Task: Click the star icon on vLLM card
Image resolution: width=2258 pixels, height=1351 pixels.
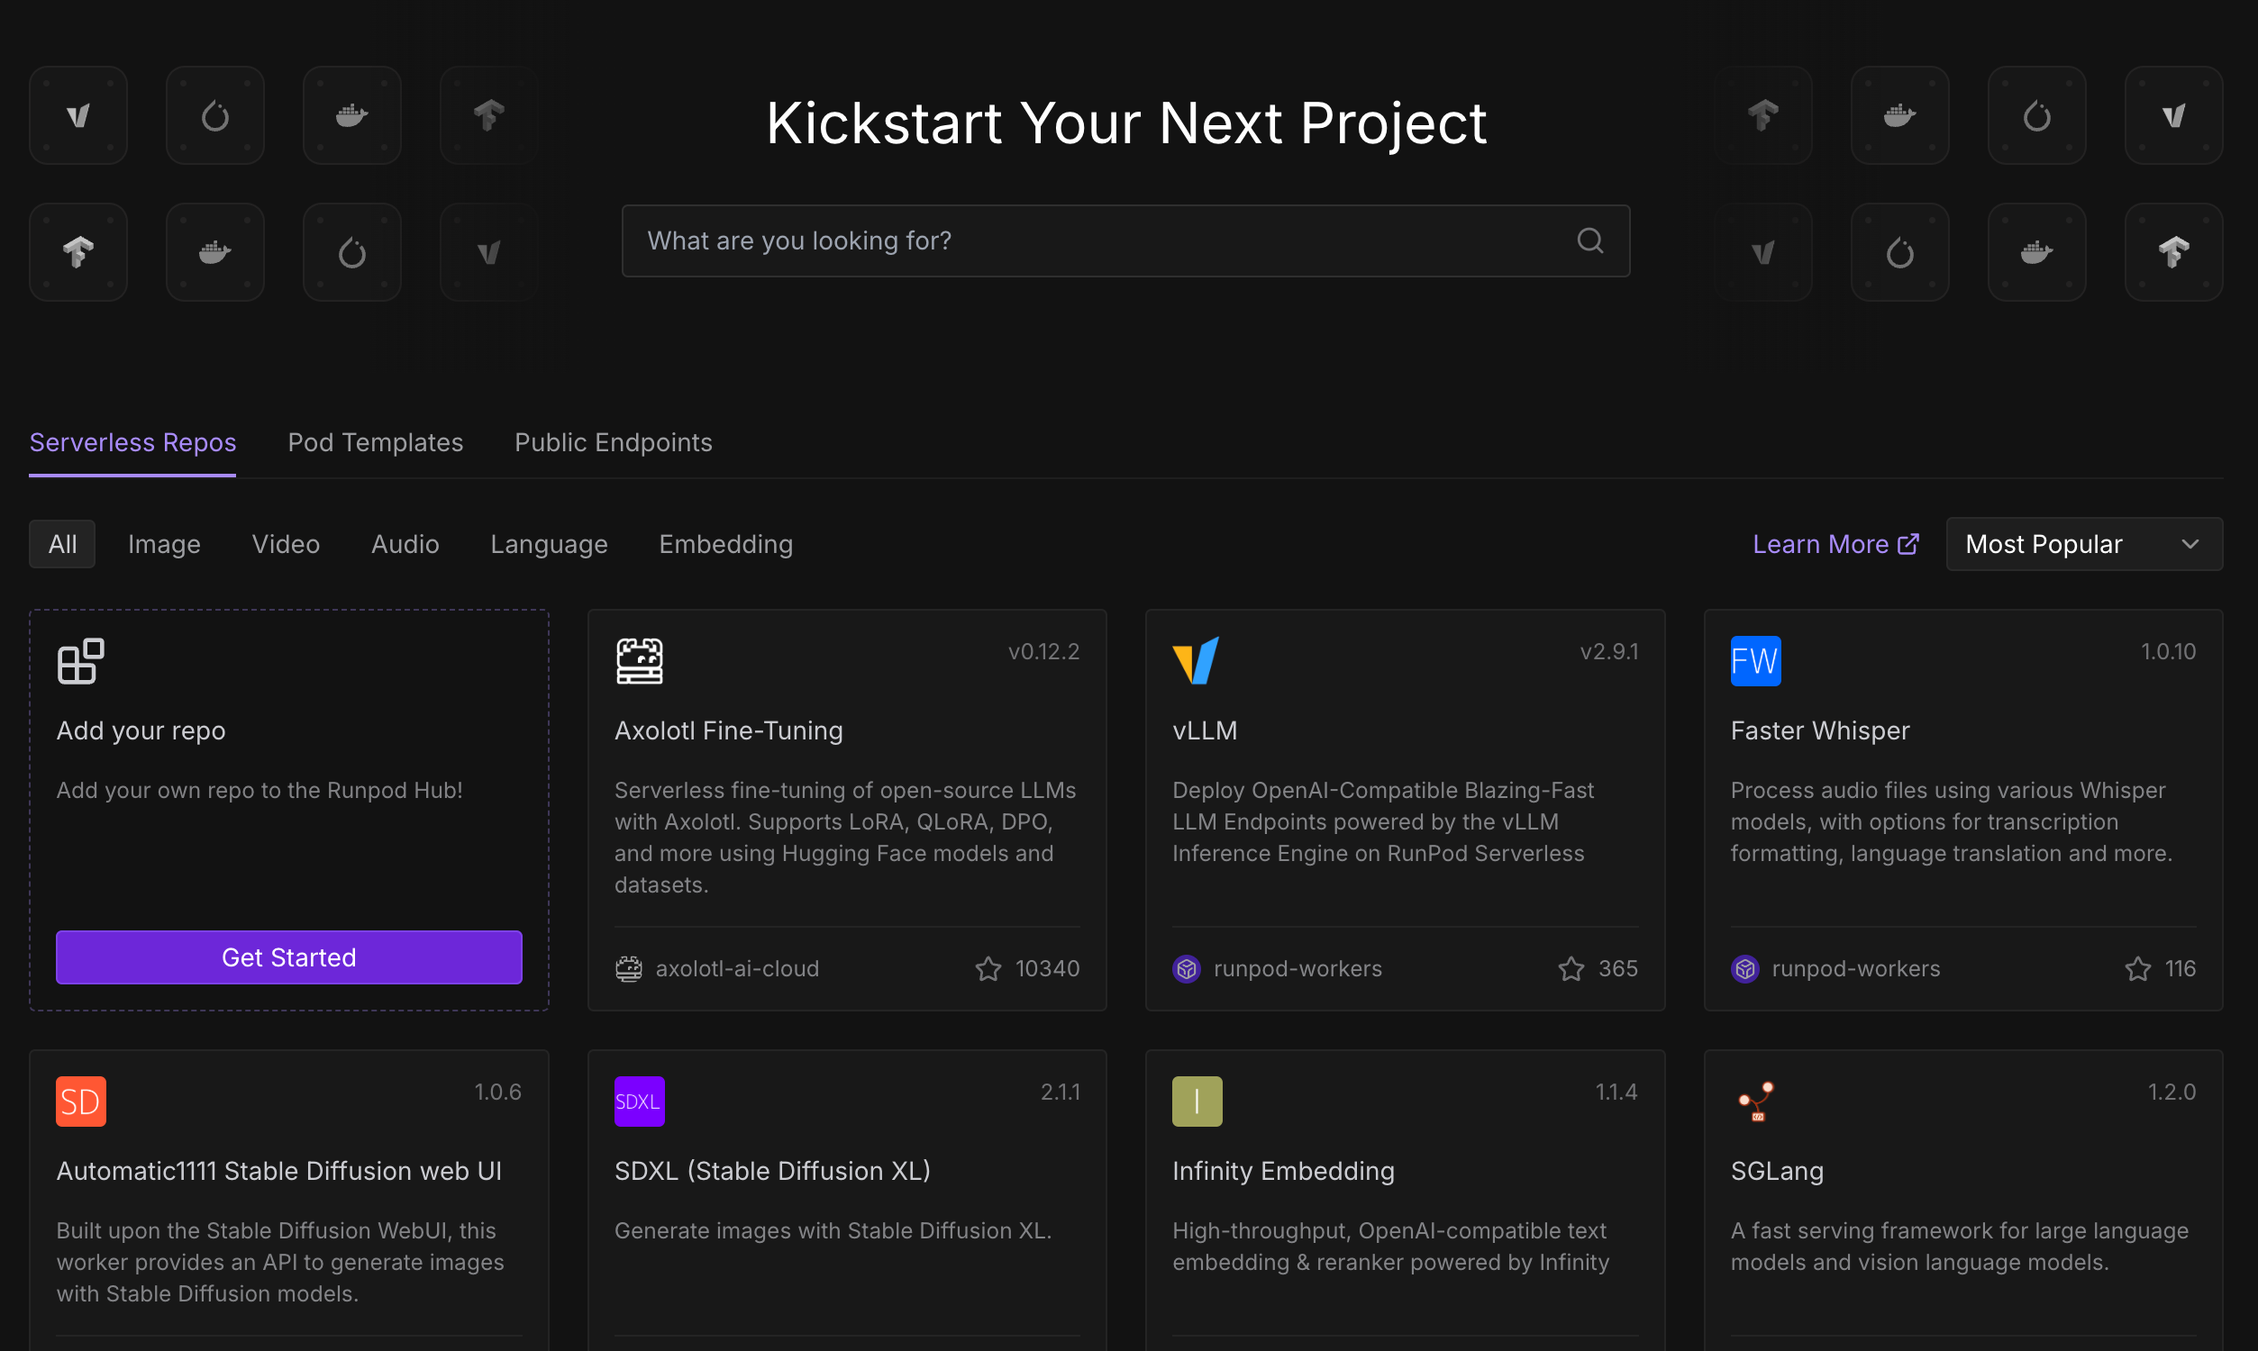Action: (x=1571, y=968)
